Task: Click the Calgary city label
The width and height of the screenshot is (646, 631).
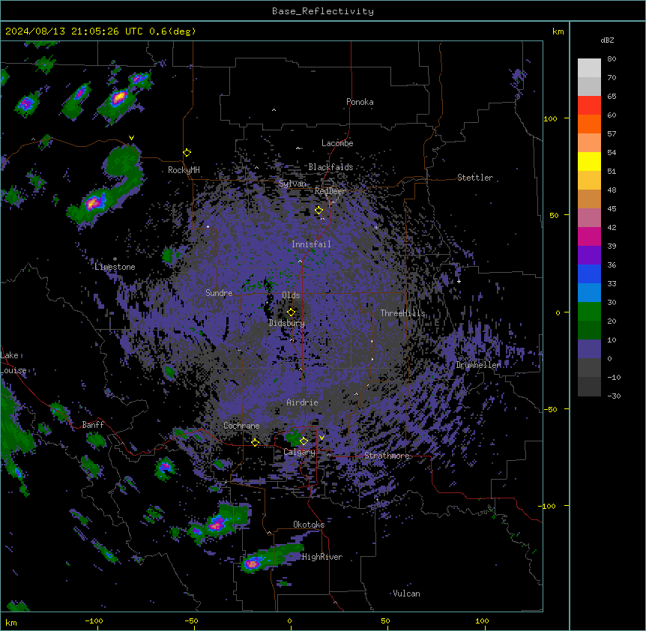Action: (299, 452)
